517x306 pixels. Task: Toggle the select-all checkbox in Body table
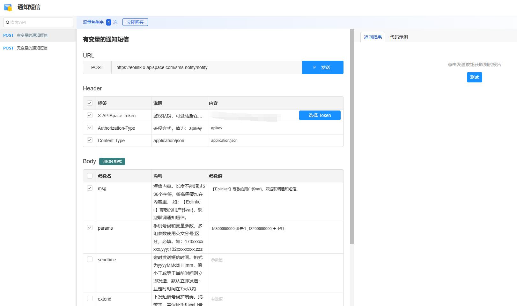tap(90, 175)
